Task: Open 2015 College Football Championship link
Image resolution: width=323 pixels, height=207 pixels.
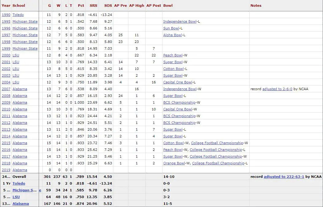Action: point(217,143)
